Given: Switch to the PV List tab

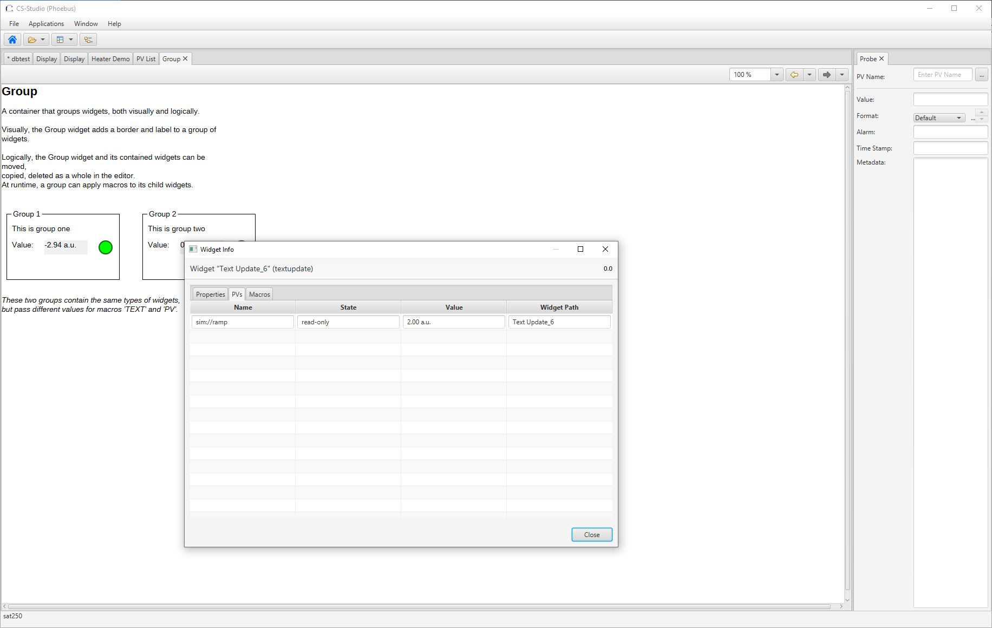Looking at the screenshot, I should [x=146, y=58].
